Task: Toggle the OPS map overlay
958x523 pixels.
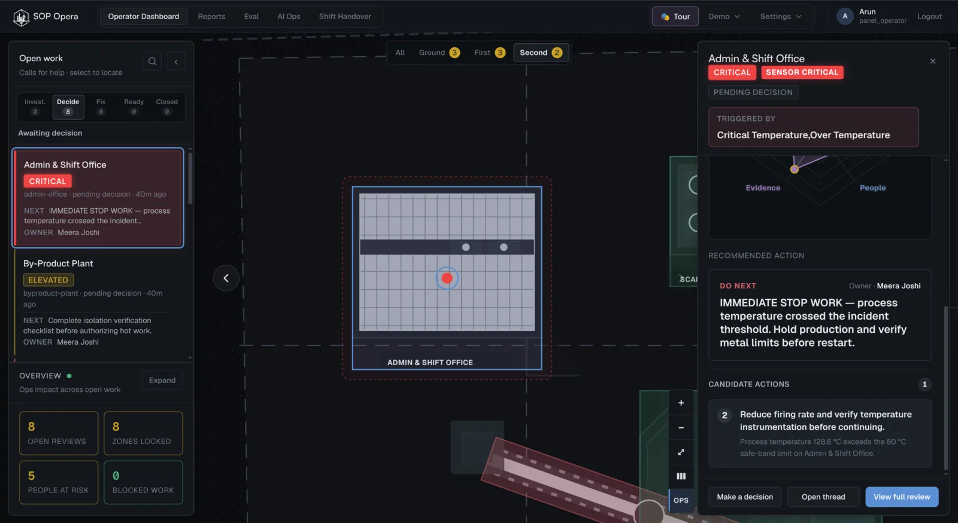Action: 681,500
